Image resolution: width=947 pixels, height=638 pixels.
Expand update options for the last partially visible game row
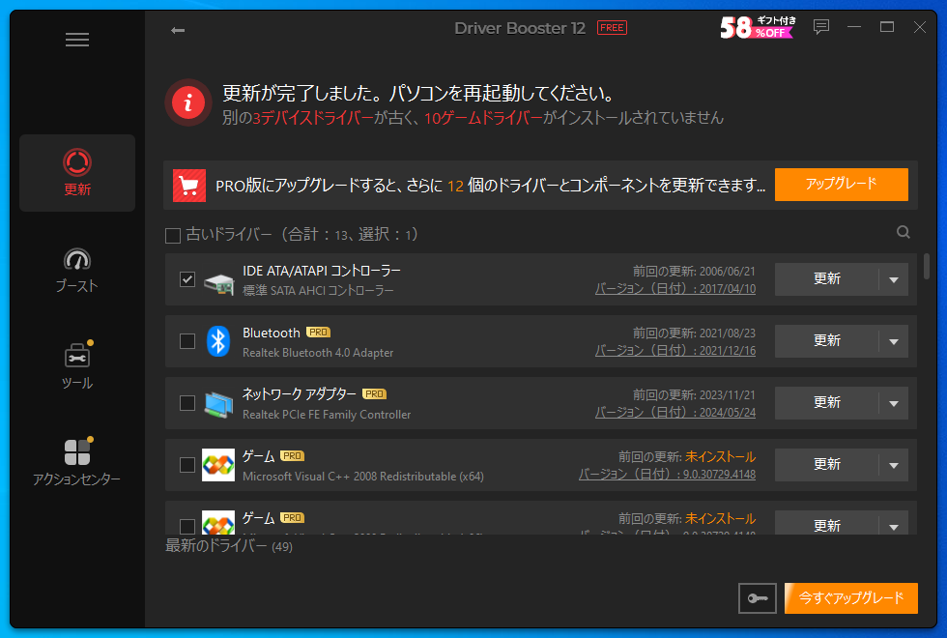(894, 524)
